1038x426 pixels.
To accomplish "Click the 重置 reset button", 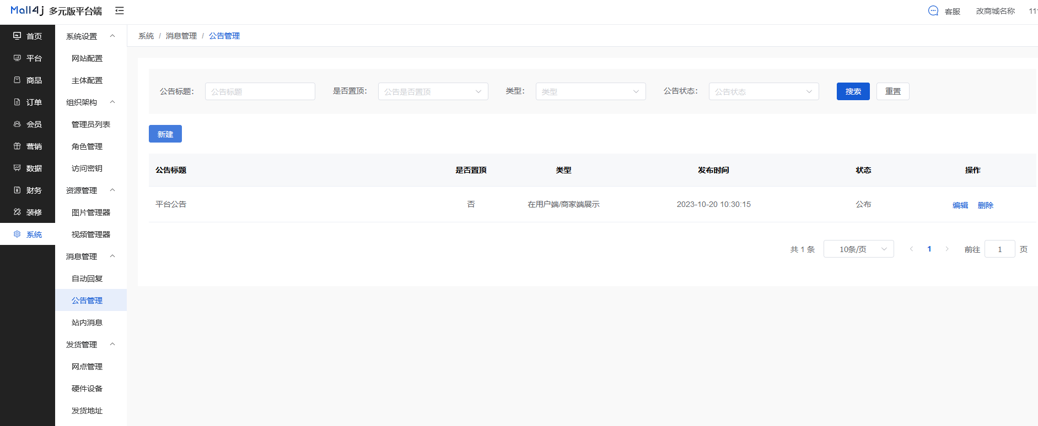I will click(x=893, y=91).
